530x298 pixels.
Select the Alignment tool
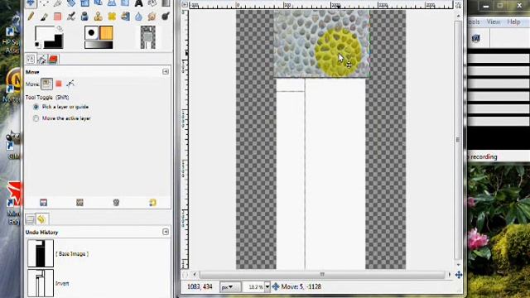[x=44, y=3]
